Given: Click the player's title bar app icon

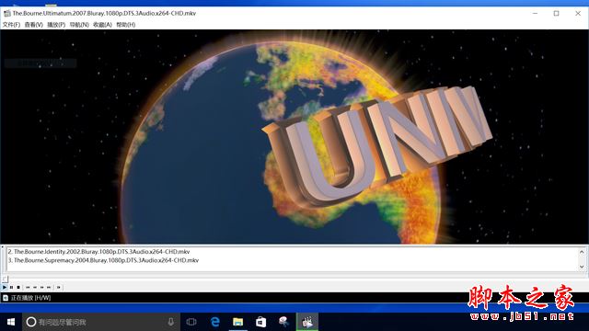Looking at the screenshot, I should pyautogui.click(x=6, y=14).
